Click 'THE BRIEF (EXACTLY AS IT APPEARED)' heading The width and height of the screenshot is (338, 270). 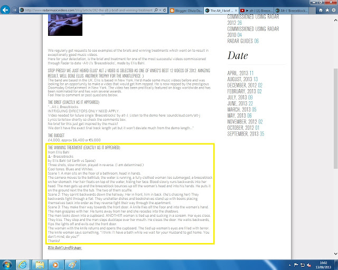(x=73, y=102)
